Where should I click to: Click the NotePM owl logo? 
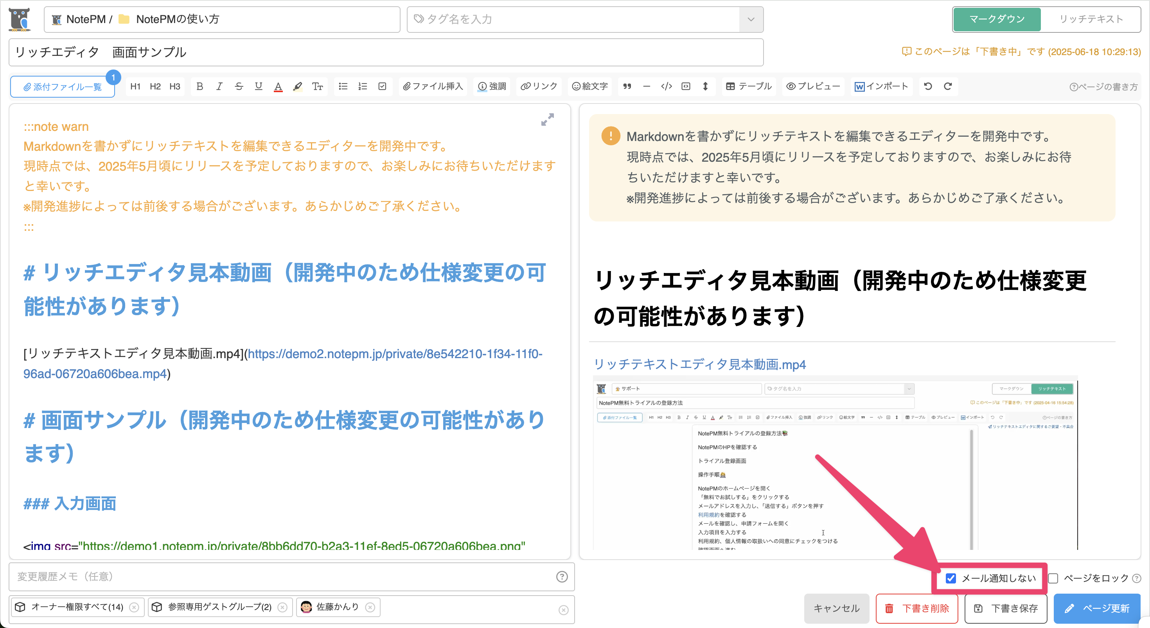pos(20,19)
